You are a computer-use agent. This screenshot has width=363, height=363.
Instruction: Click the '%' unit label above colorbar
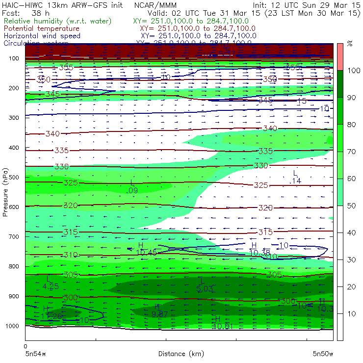click(x=350, y=44)
